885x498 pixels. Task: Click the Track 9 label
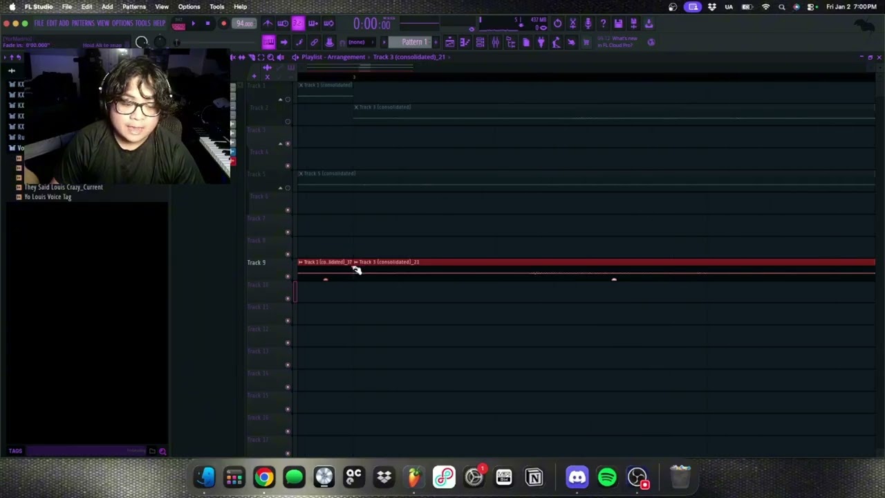tap(257, 262)
